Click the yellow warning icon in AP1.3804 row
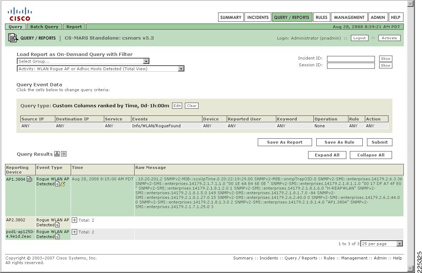Image resolution: width=422 pixels, height=273 pixels. point(62,184)
